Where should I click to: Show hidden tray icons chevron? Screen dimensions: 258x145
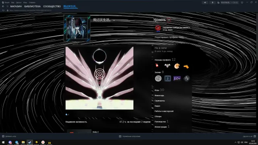pos(235,142)
